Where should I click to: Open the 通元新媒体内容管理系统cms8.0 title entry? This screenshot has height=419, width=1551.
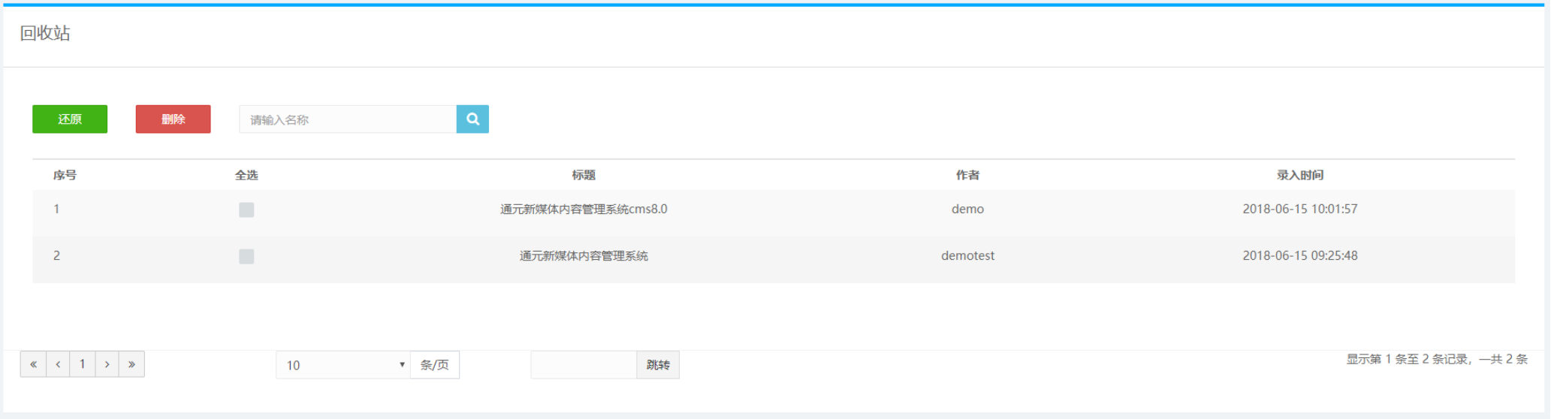point(584,209)
